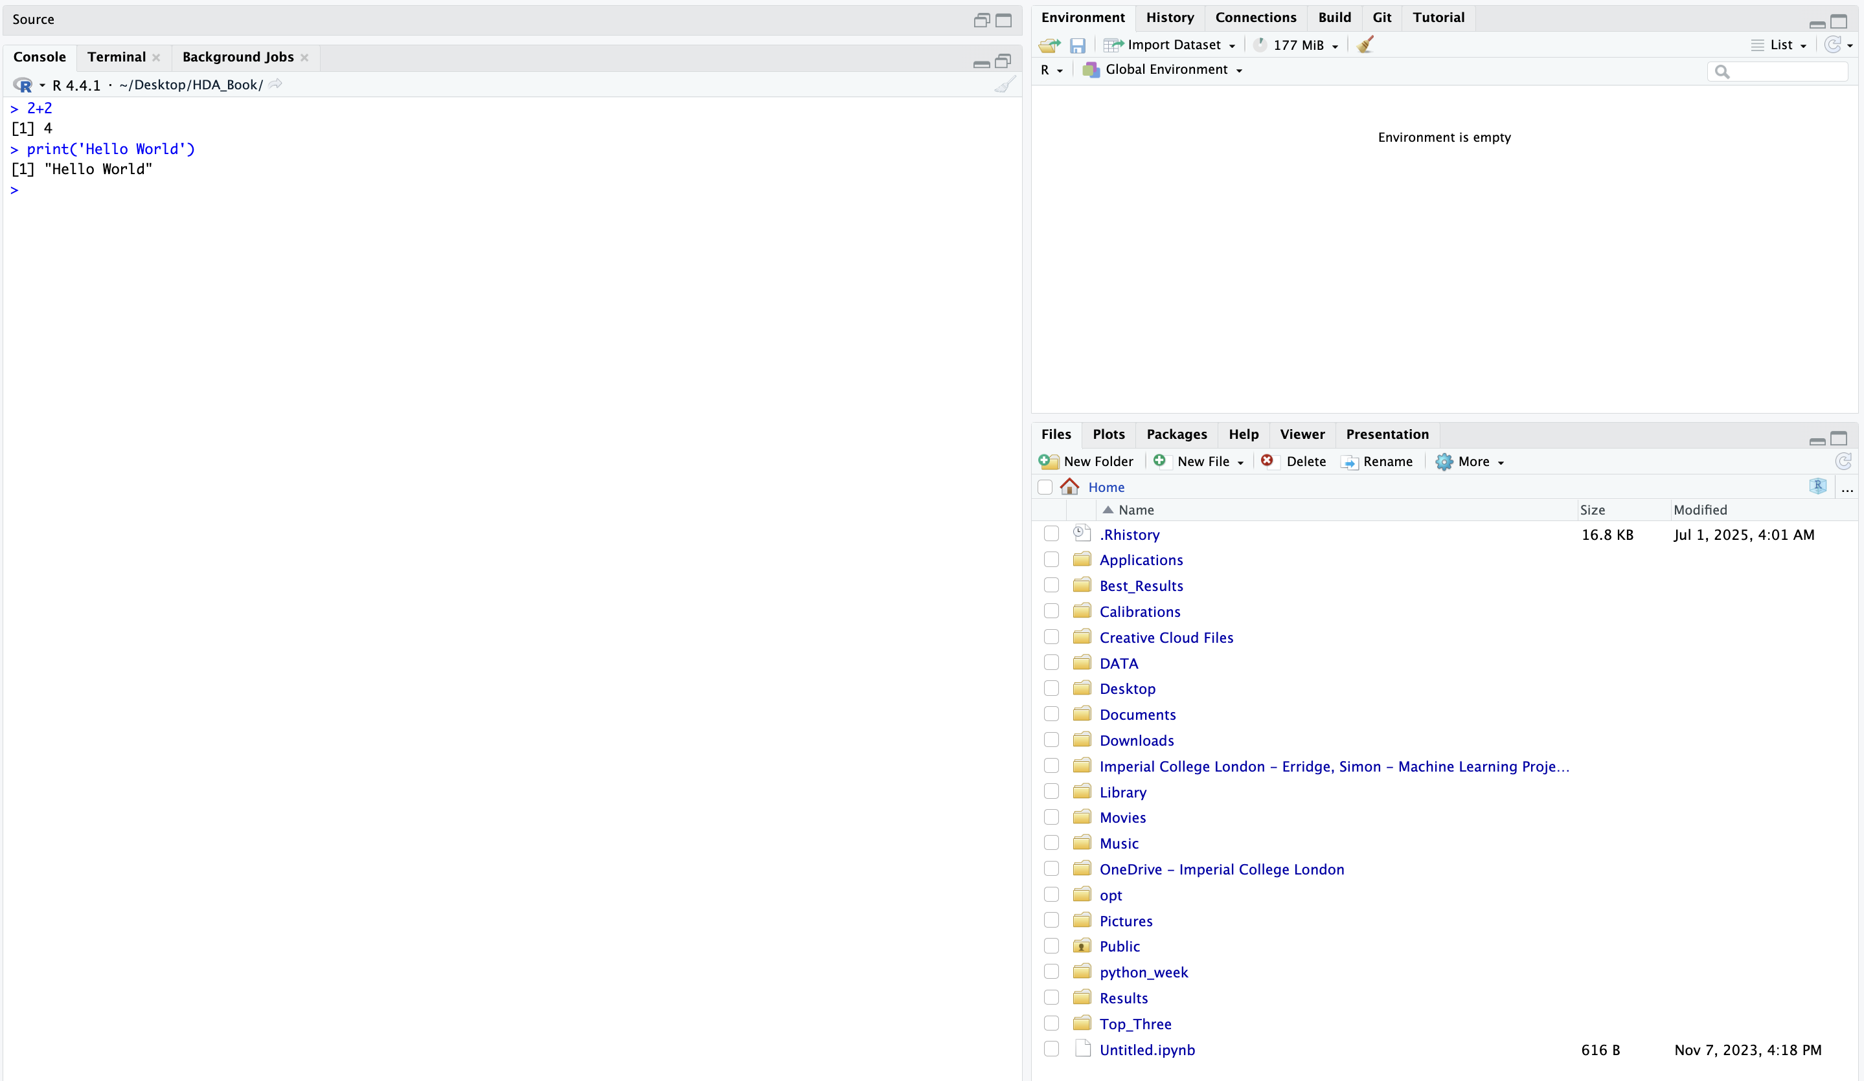The image size is (1864, 1081).
Task: Click the Delete button label
Action: (1306, 462)
